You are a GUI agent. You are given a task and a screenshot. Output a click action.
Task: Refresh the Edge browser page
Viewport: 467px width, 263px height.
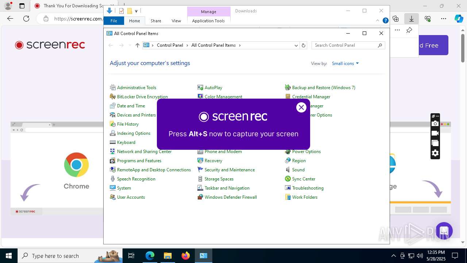click(26, 19)
